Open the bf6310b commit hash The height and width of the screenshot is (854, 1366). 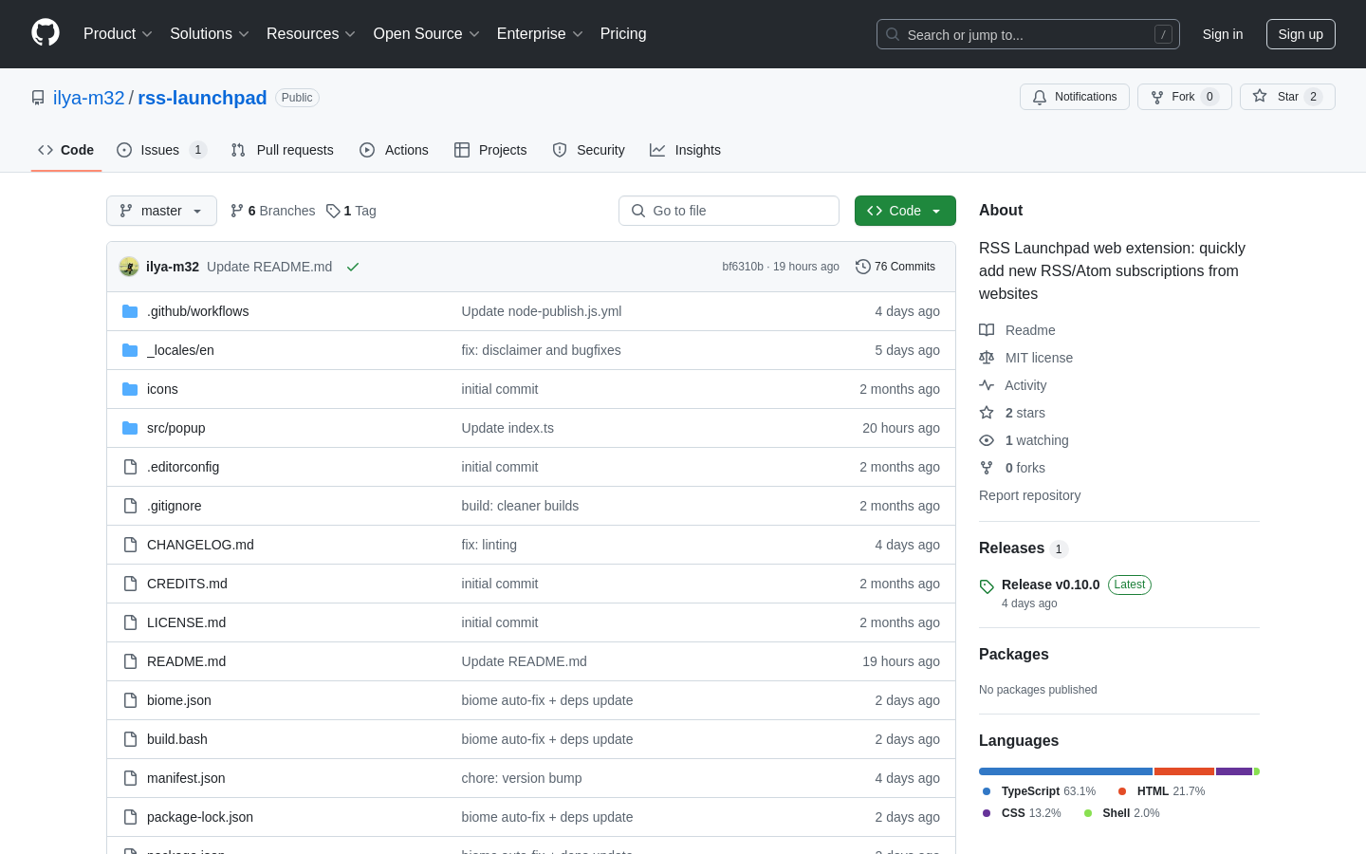(743, 267)
